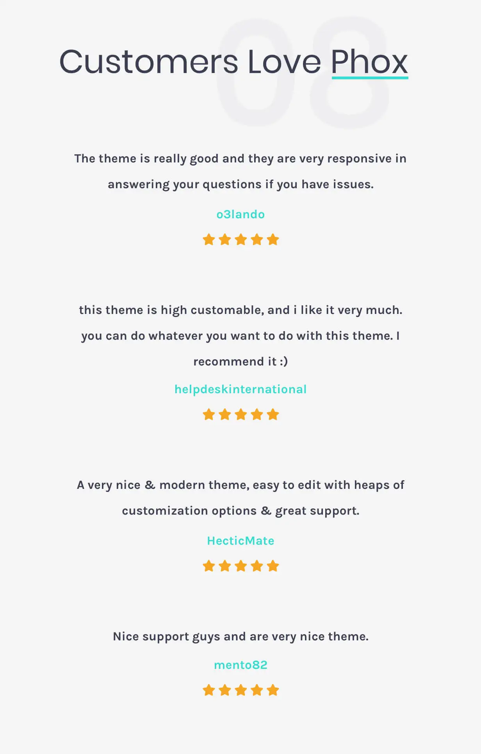This screenshot has width=481, height=754.
Task: Click the Nice support guys review text
Action: pos(241,636)
